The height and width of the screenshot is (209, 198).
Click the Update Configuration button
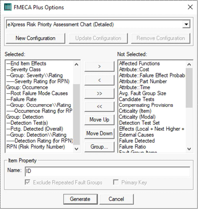point(98,38)
